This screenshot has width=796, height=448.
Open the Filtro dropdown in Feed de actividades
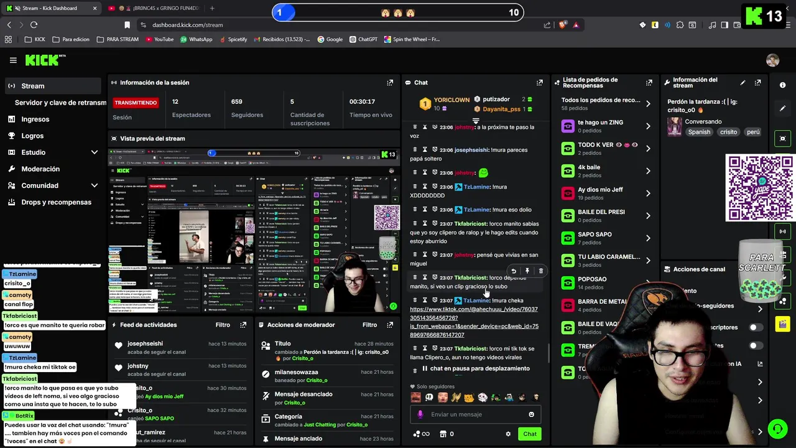(223, 325)
